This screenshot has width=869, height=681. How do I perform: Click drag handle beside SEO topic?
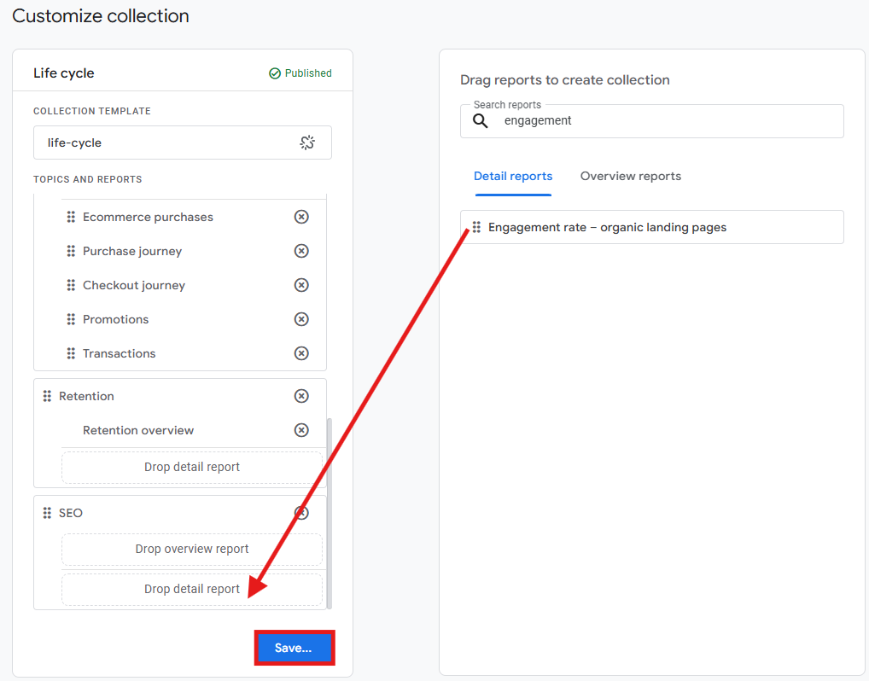(x=47, y=513)
